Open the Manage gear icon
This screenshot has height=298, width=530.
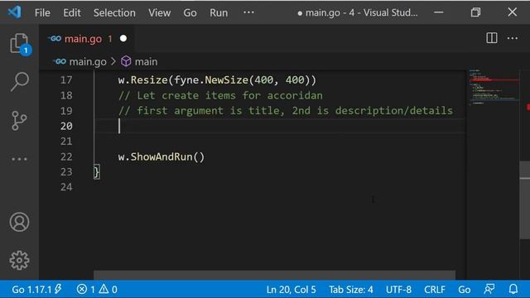pyautogui.click(x=19, y=260)
